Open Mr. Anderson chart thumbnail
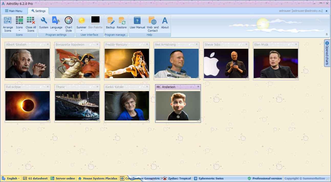The image size is (331, 182). [178, 106]
